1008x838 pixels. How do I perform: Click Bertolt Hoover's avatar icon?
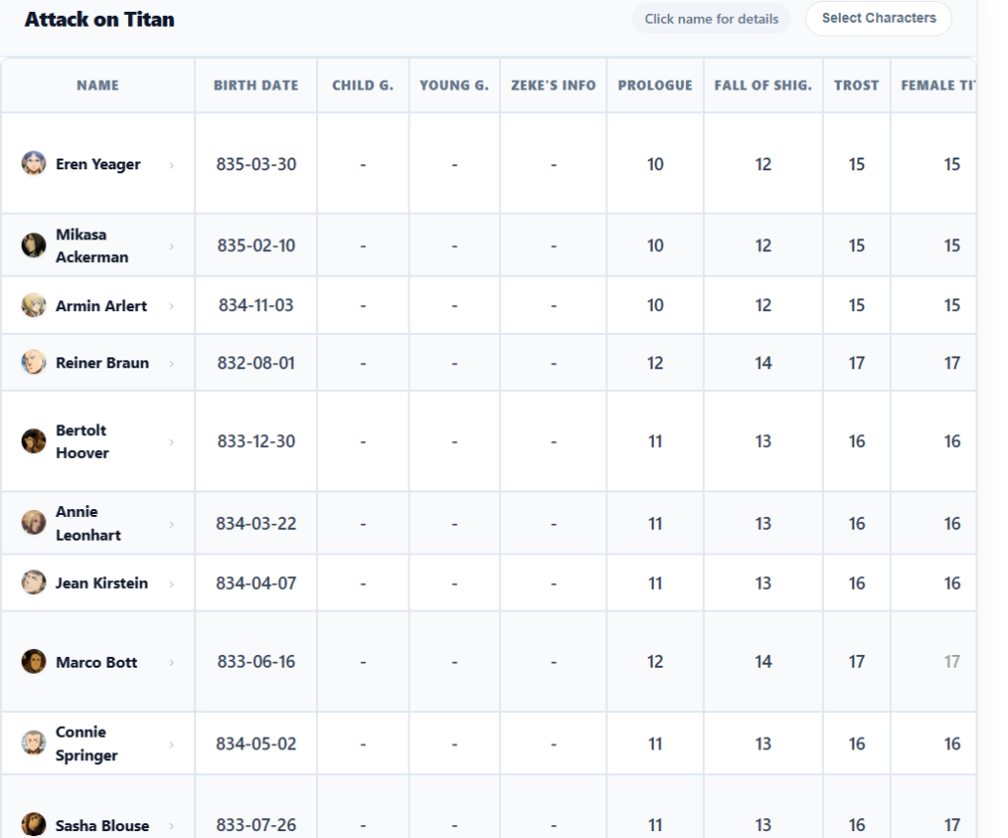click(33, 441)
